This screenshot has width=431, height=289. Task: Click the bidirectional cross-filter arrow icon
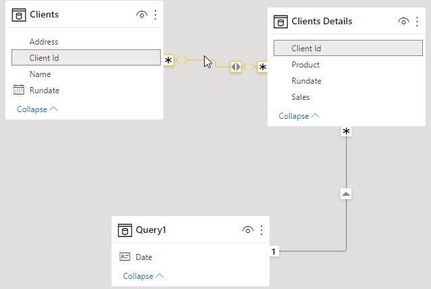pyautogui.click(x=236, y=67)
